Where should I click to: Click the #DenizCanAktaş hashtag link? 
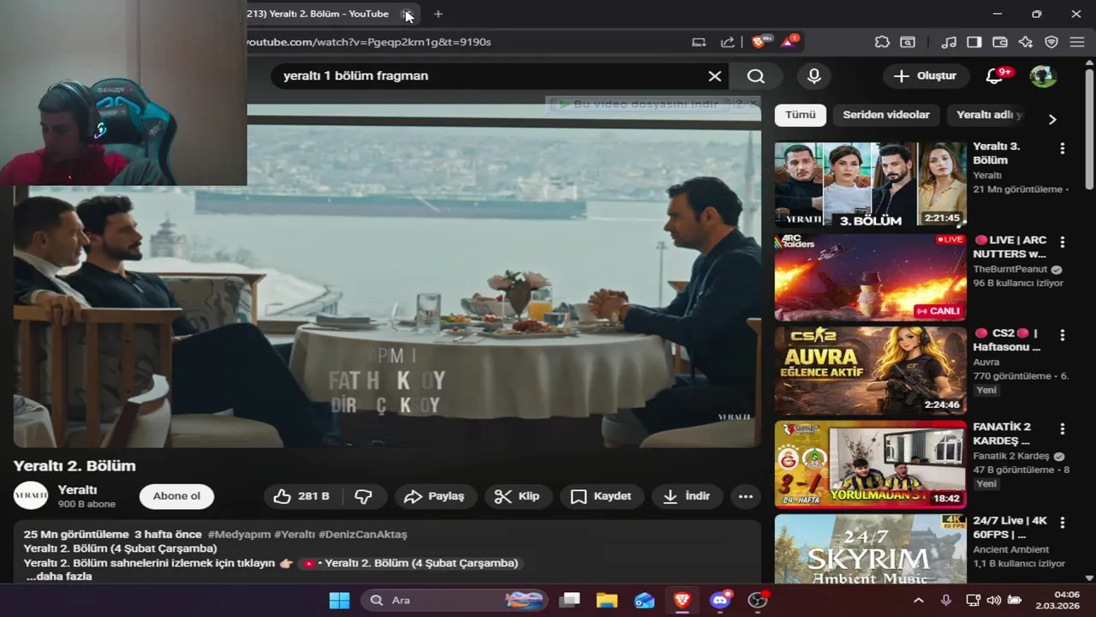coord(363,534)
